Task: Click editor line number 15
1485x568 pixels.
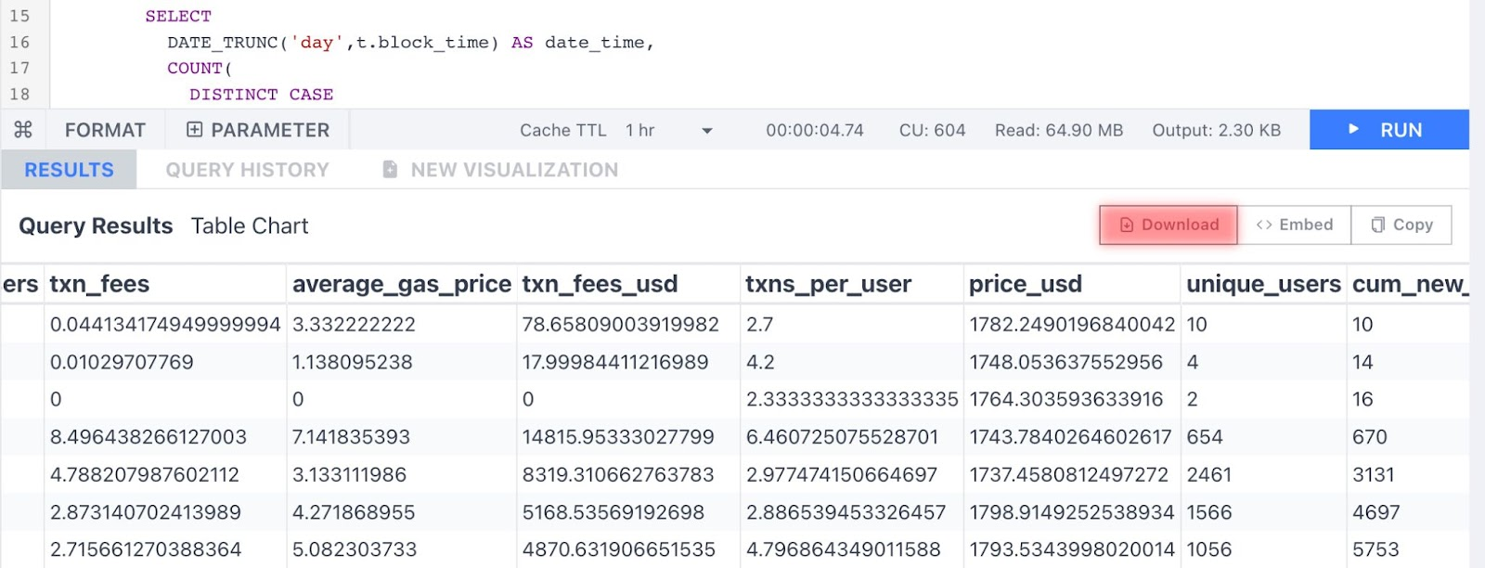Action: coord(19,16)
